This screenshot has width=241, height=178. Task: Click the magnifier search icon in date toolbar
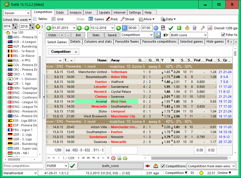[x=203, y=28]
